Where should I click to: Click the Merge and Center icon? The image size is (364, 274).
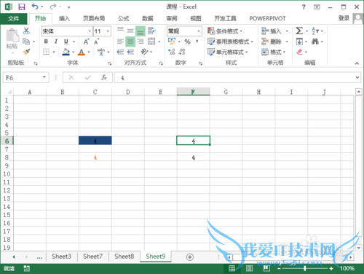click(x=151, y=42)
